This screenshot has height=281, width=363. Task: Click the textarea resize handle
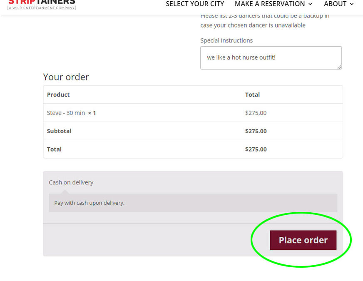tap(339, 67)
